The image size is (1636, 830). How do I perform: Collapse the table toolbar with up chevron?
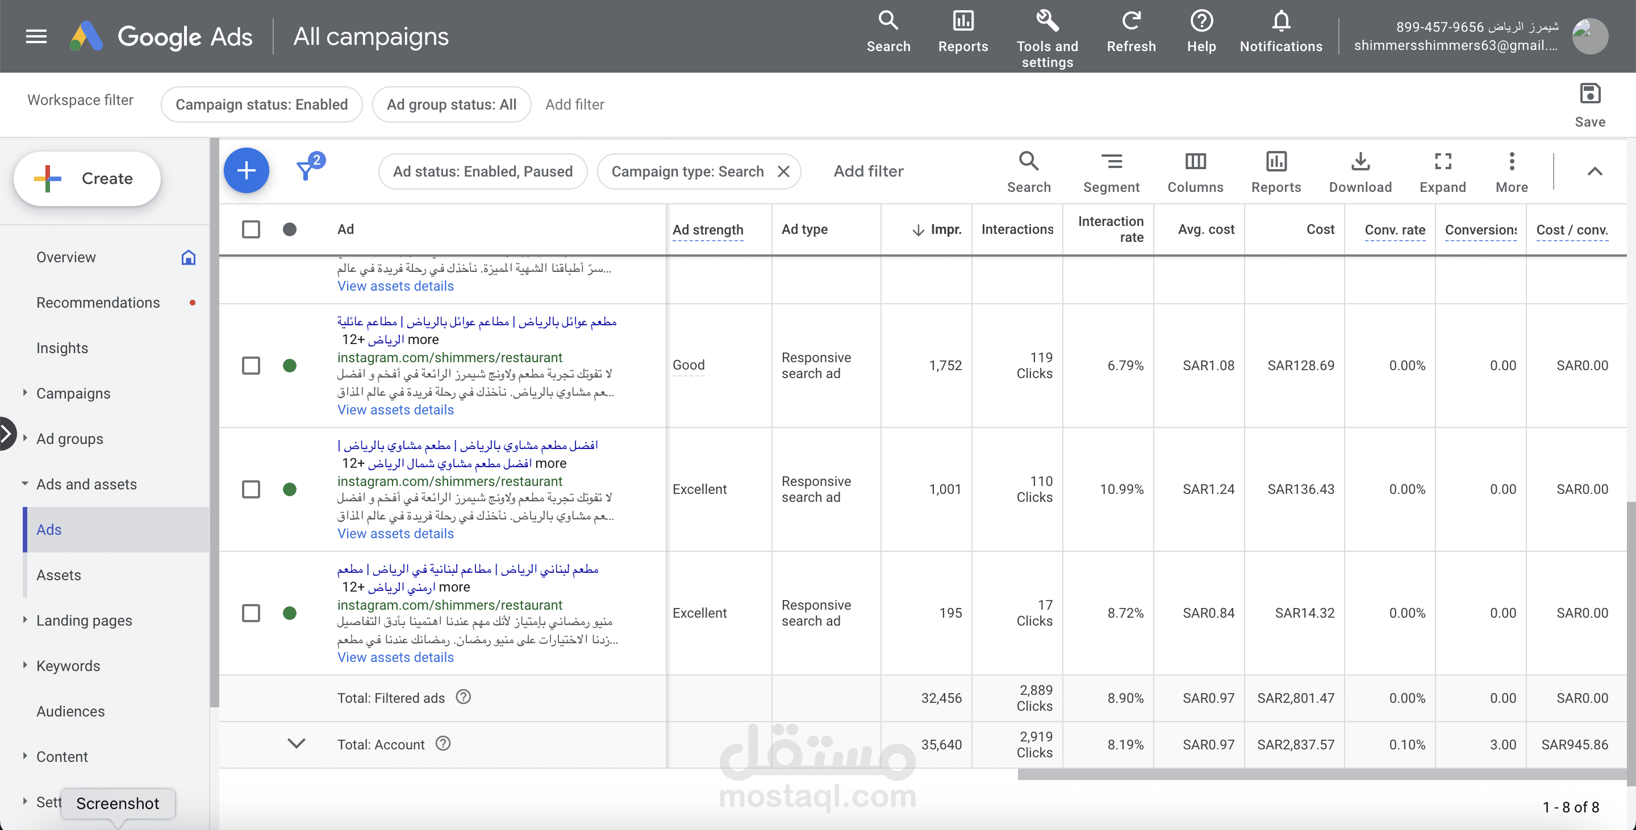1594,171
